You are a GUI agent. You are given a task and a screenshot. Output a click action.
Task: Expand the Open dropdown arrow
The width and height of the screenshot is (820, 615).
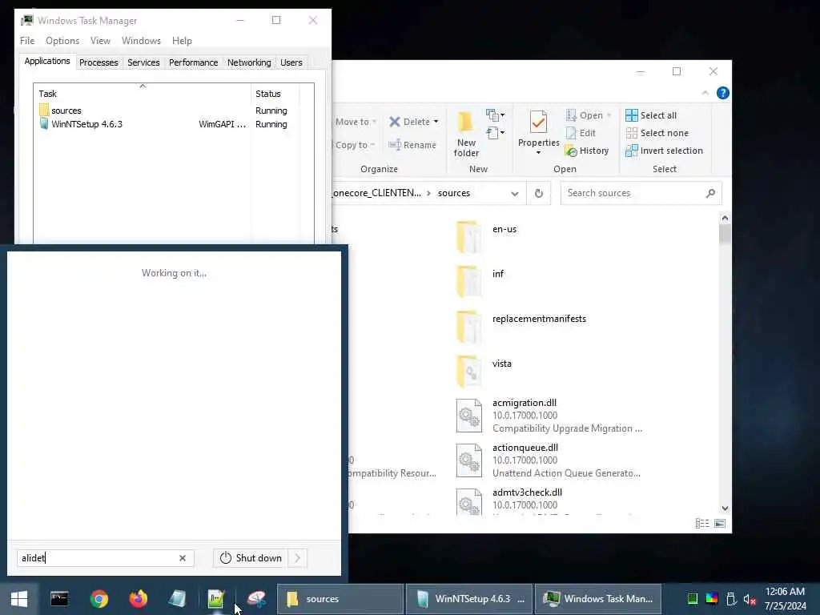point(609,115)
